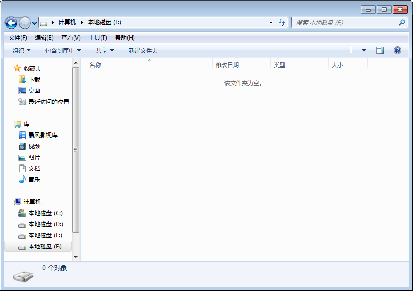Select 本地磁盘 (C:) drive

45,213
